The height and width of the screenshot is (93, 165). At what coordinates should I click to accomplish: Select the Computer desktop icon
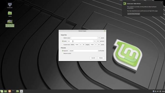(x=10, y=5)
